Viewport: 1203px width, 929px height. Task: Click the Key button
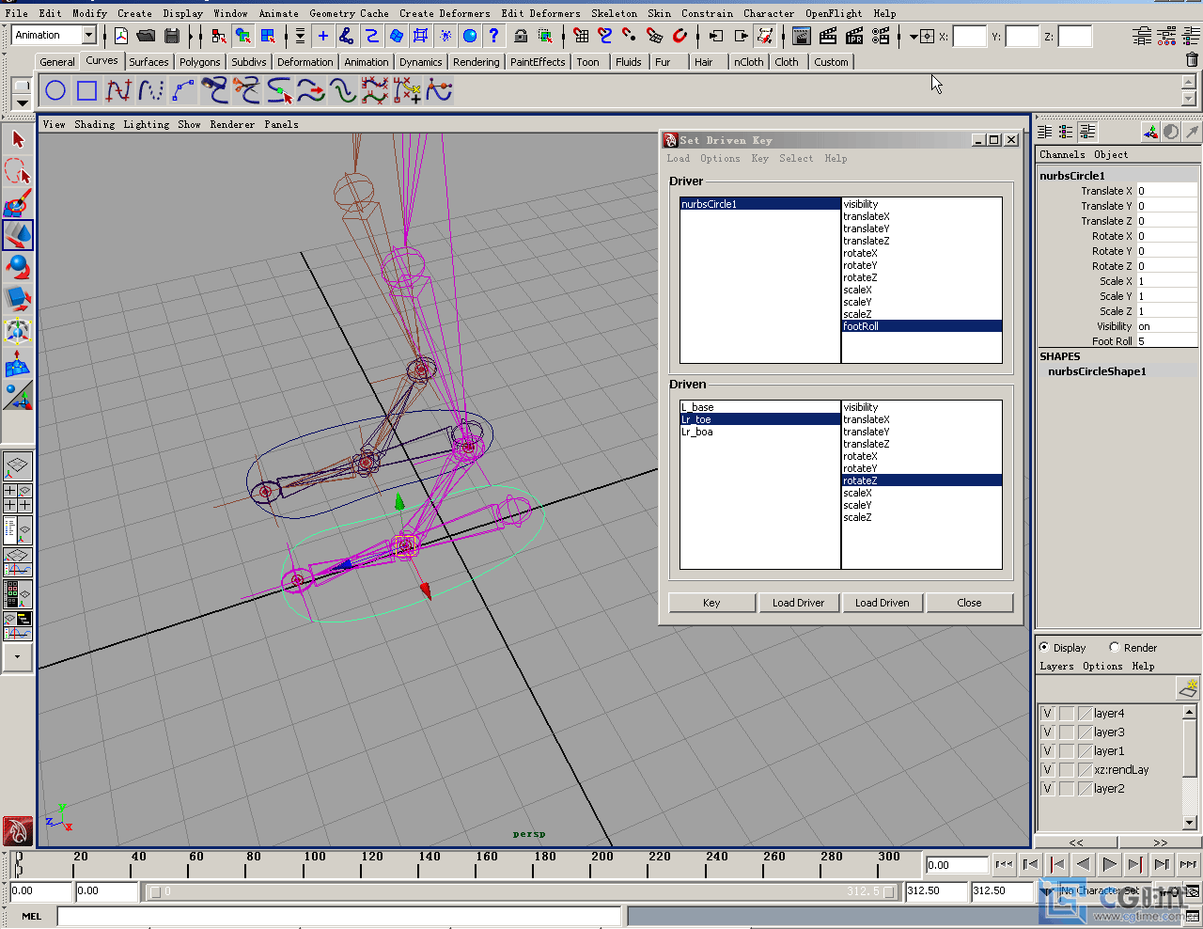coord(711,603)
